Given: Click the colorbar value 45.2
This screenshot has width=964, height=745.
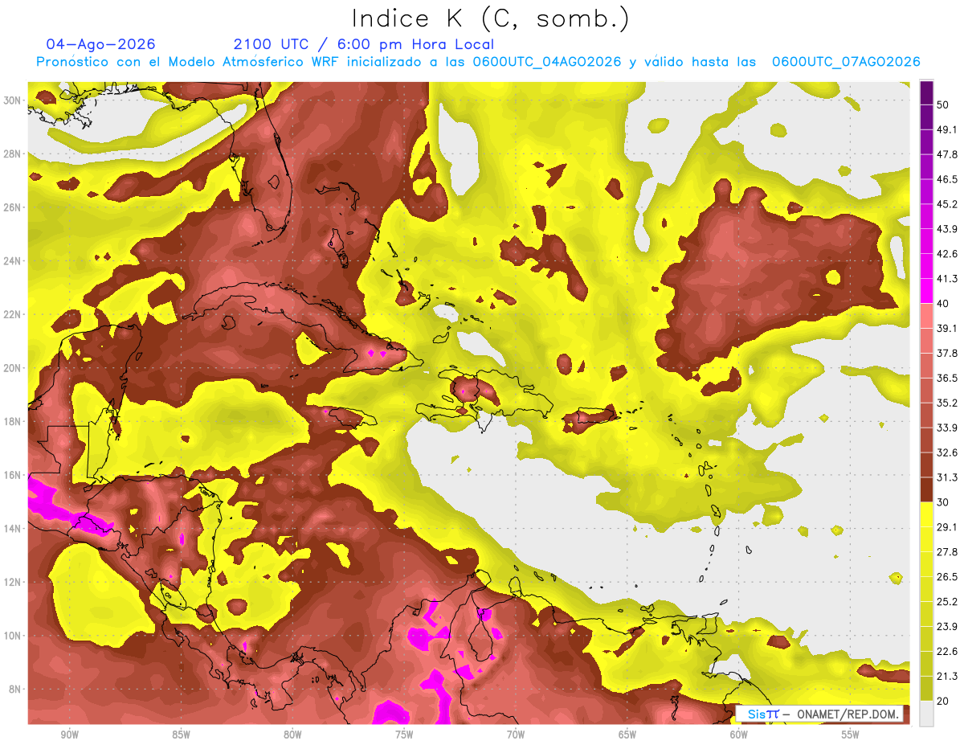Looking at the screenshot, I should tap(946, 204).
